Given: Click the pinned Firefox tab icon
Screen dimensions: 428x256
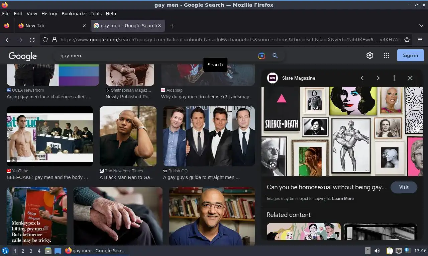Looking at the screenshot, I should point(7,26).
